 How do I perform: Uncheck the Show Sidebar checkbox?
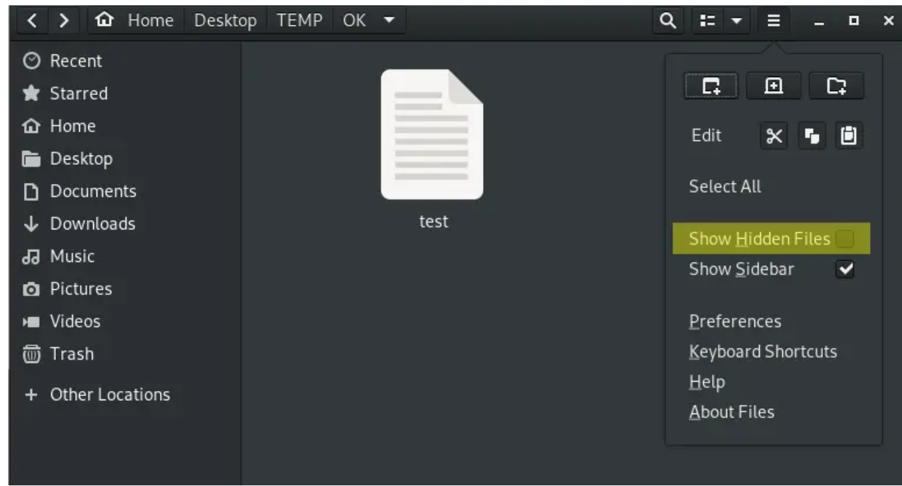tap(844, 269)
